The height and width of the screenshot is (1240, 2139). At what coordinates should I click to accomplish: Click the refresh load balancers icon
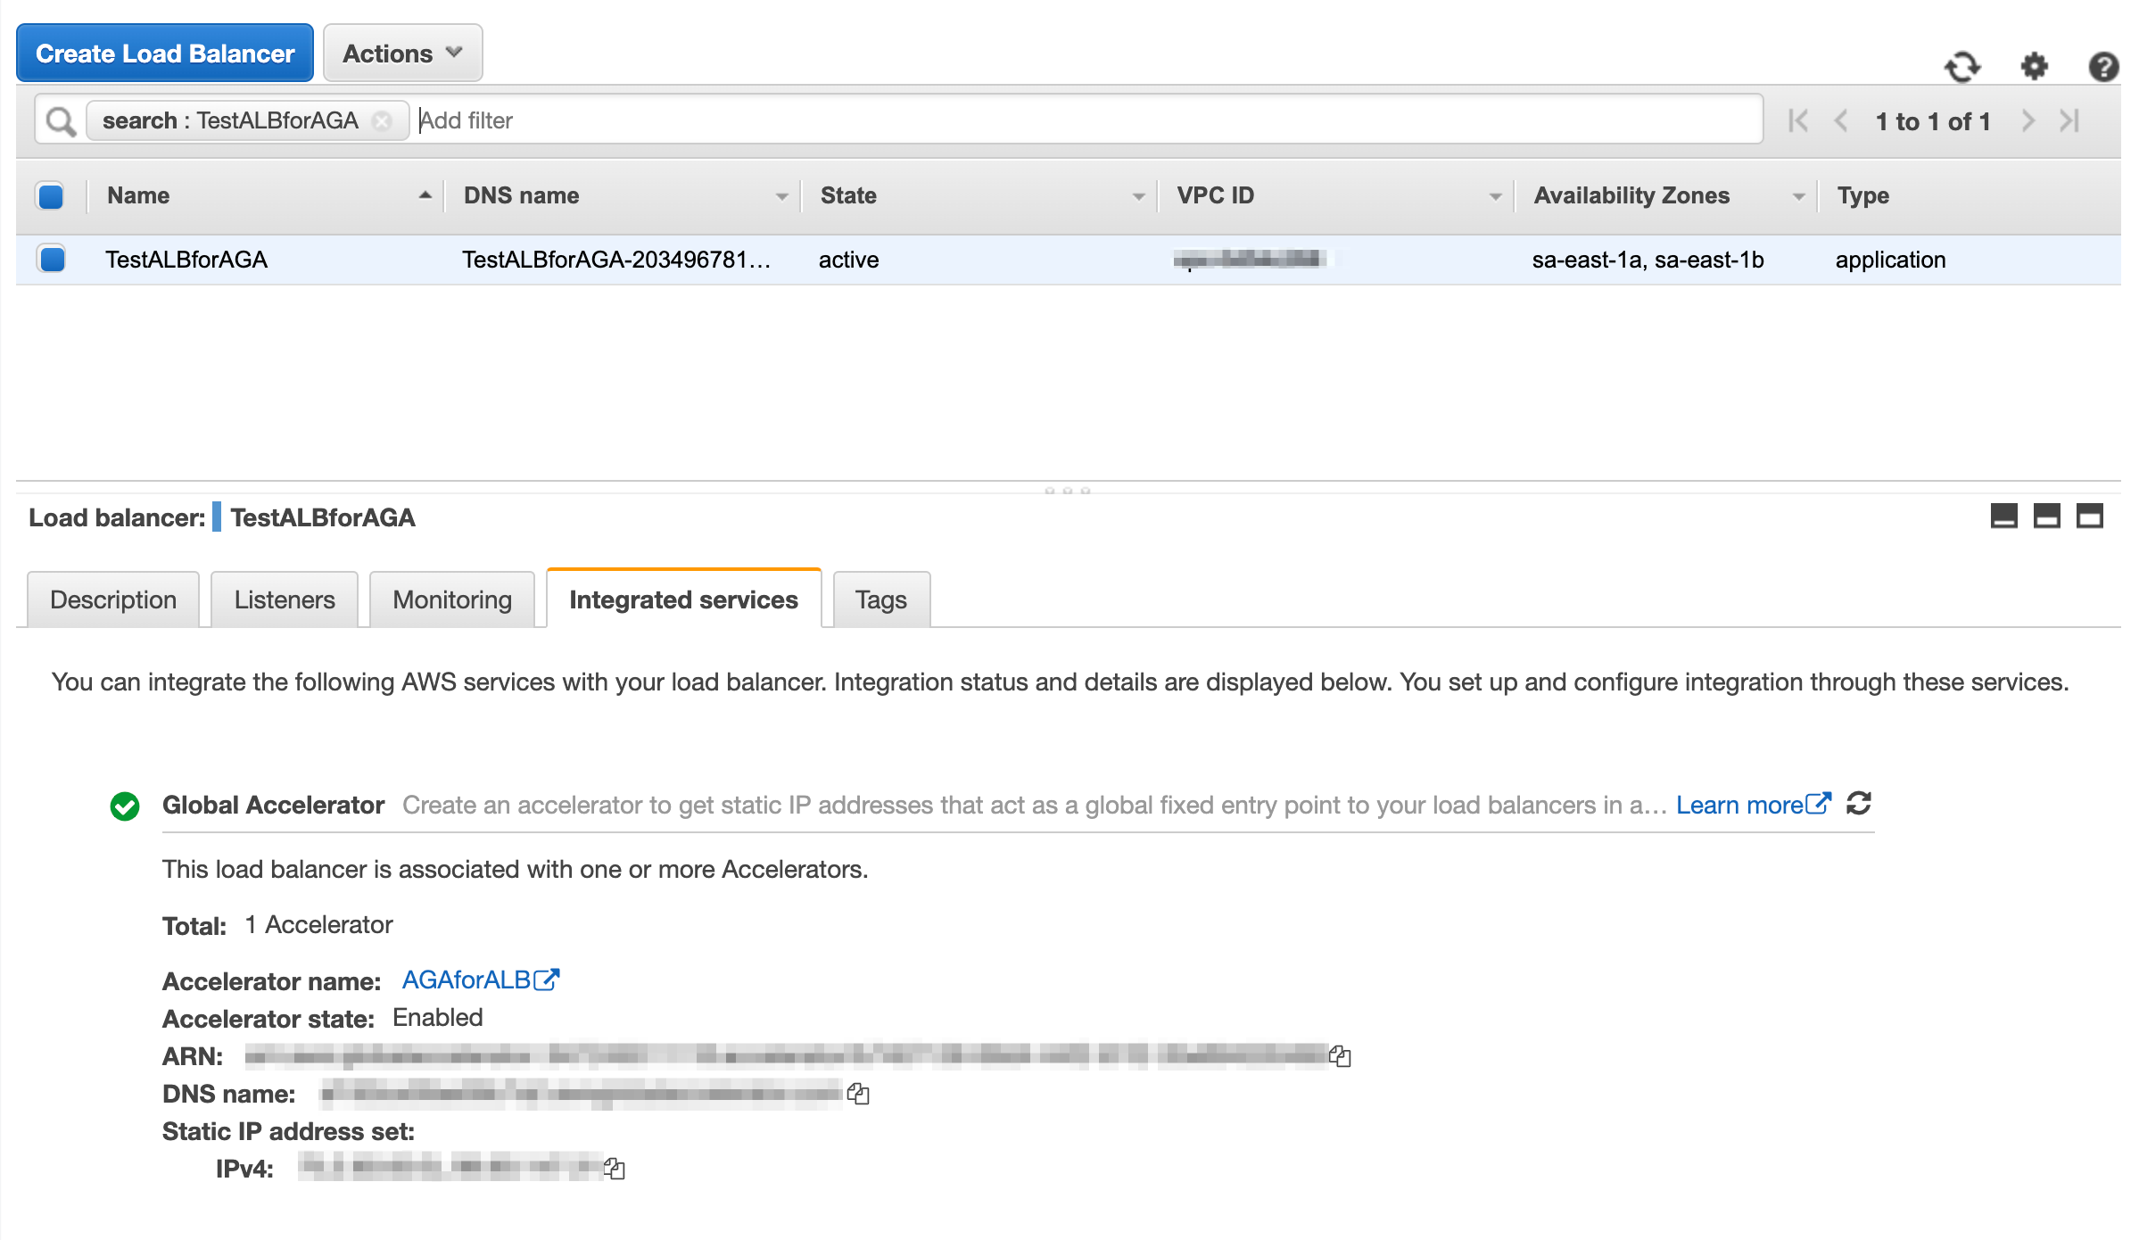click(1961, 67)
